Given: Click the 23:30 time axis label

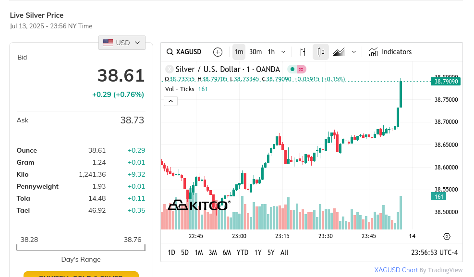Looking at the screenshot, I should coord(325,236).
